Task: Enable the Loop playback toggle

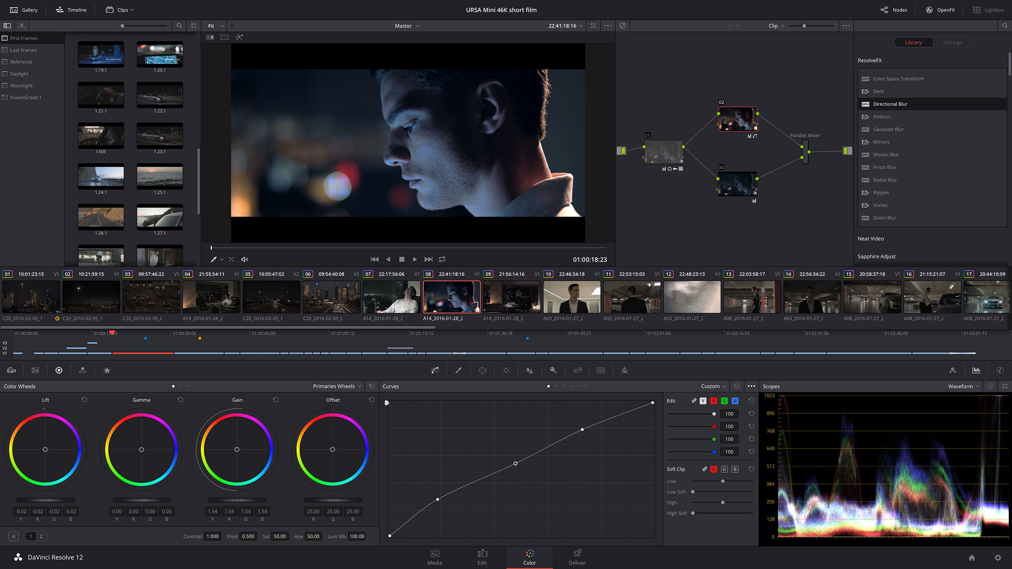Action: [x=442, y=259]
